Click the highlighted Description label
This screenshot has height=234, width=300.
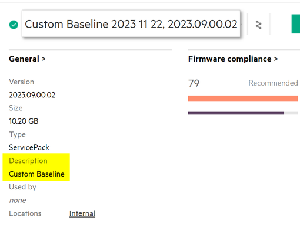click(28, 161)
